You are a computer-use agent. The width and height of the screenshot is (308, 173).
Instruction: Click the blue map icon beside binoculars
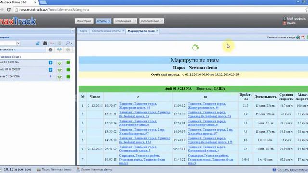pyautogui.click(x=38, y=43)
